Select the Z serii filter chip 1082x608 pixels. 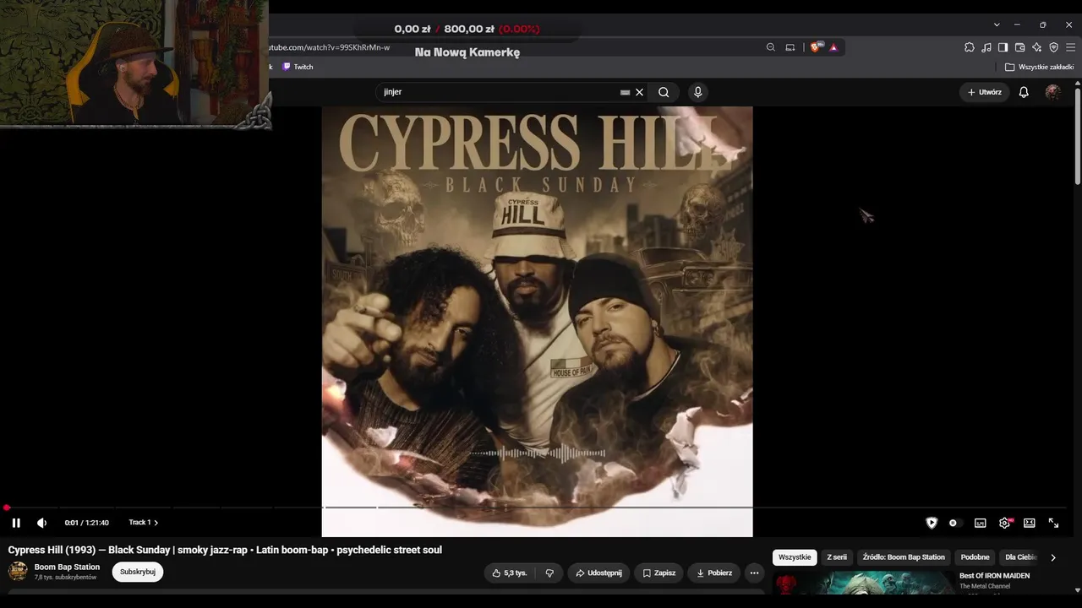tap(837, 557)
